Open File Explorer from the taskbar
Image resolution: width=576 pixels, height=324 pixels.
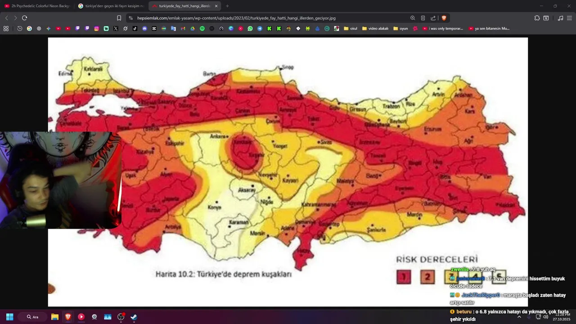pos(55,317)
